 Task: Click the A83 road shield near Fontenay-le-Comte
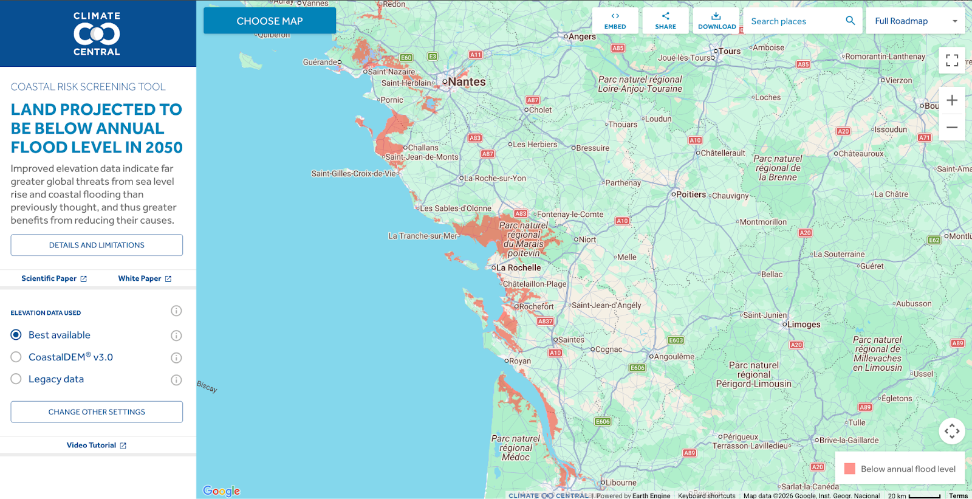(x=521, y=214)
